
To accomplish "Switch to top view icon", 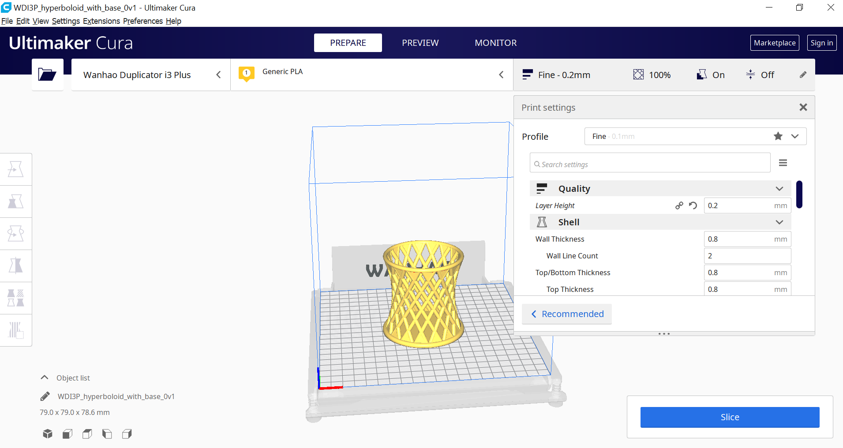I will (87, 434).
